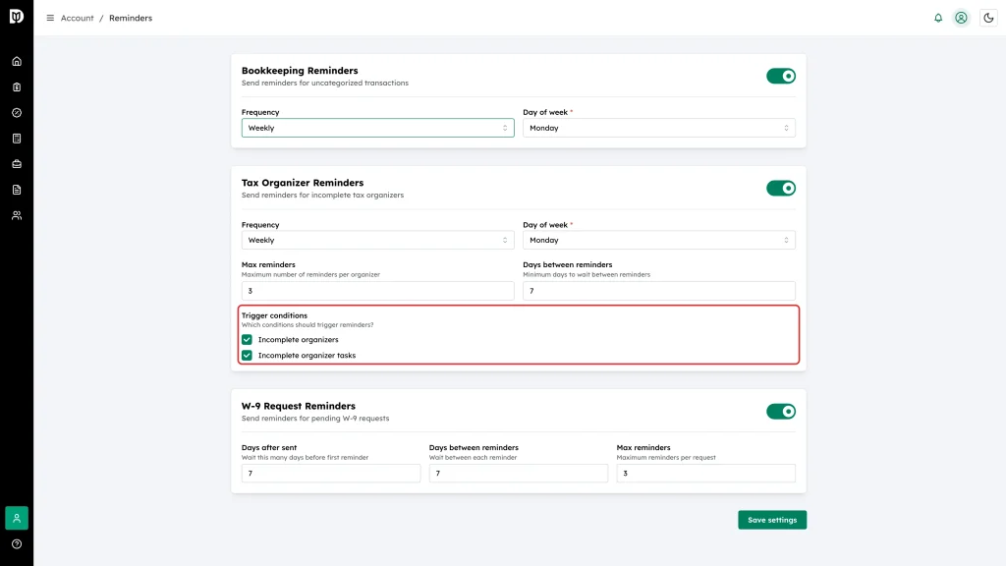1006x566 pixels.
Task: Click 'Maximum number of reminders per organizer' text
Action: tap(310, 275)
